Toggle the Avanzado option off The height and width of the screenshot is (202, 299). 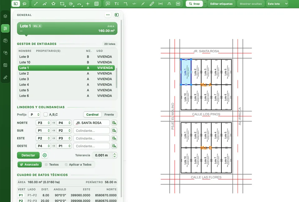click(x=30, y=164)
